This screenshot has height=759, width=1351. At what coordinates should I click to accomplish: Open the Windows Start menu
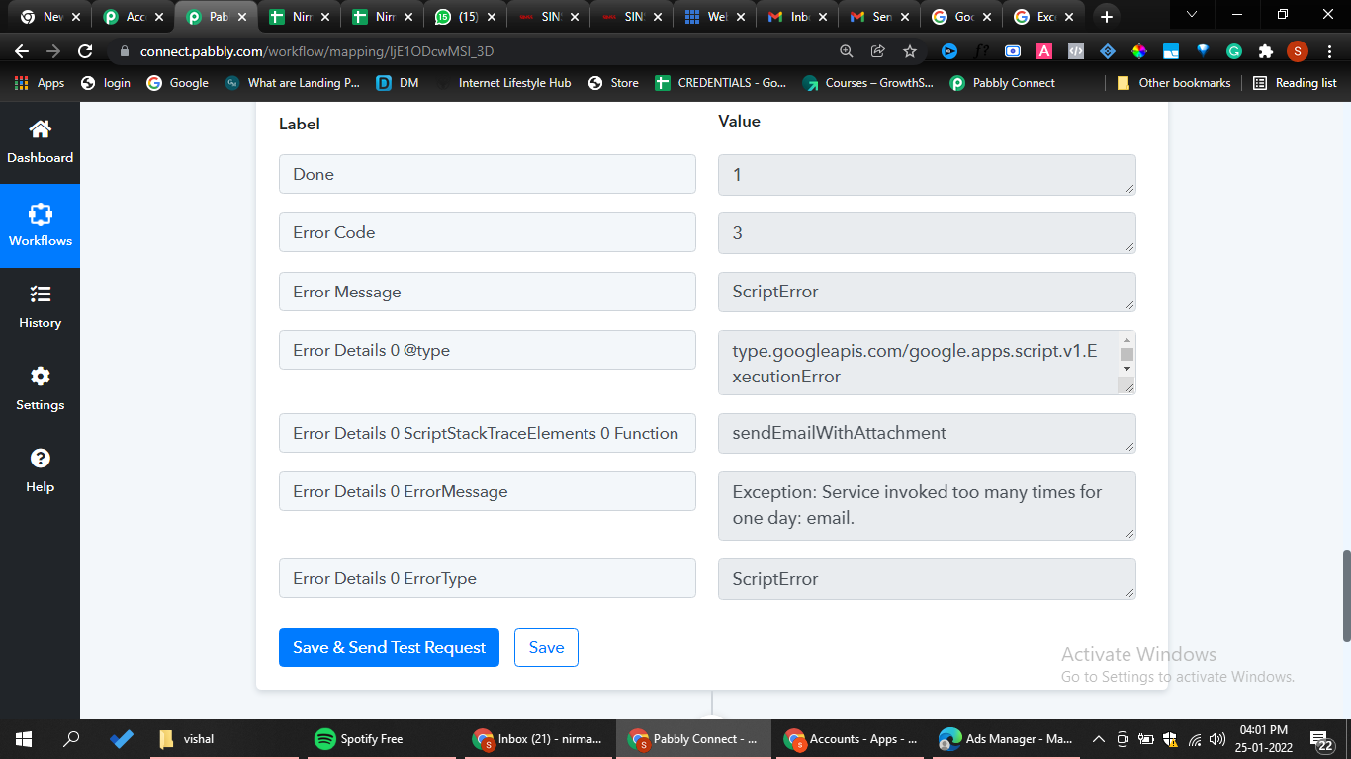pos(24,739)
